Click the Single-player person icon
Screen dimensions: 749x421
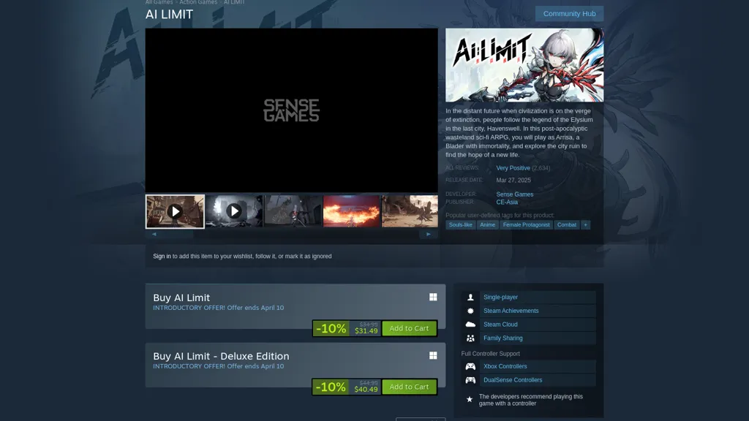click(470, 297)
